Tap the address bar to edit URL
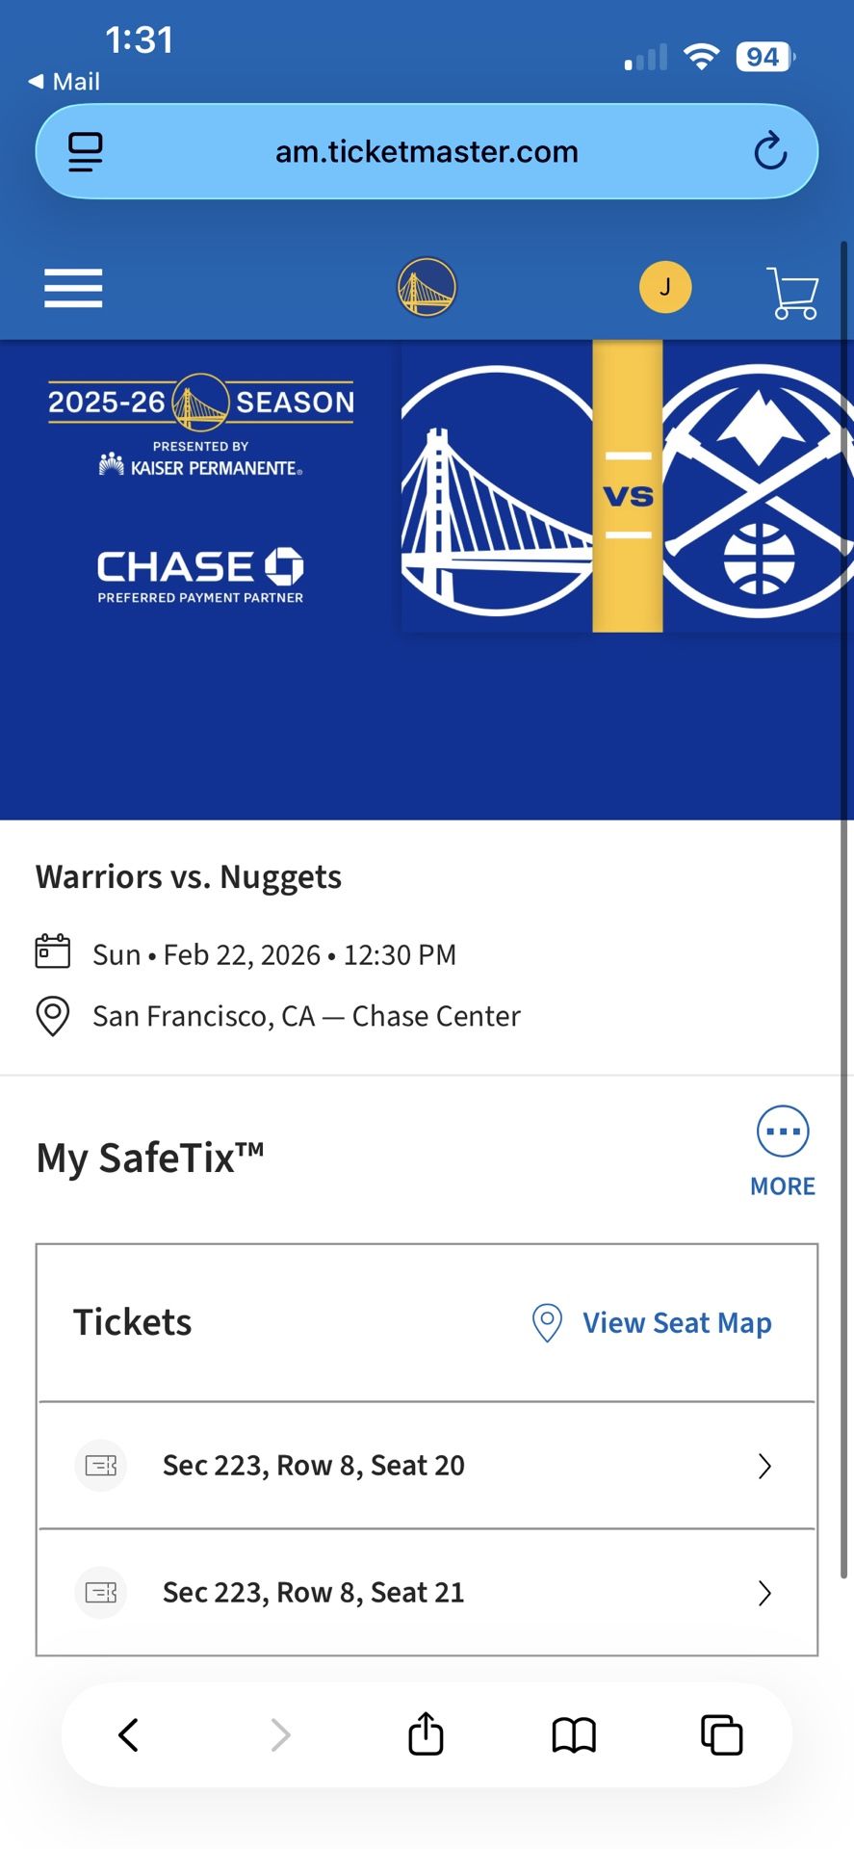The image size is (854, 1849). (x=426, y=151)
